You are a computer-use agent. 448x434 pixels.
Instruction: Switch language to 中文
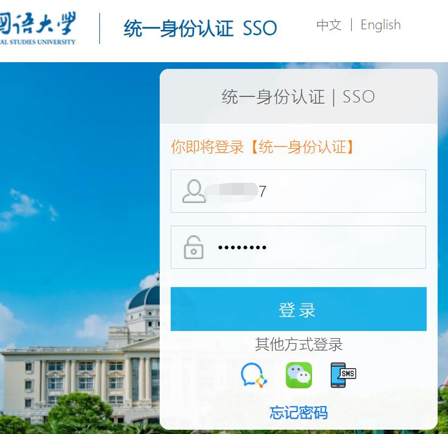(x=329, y=25)
